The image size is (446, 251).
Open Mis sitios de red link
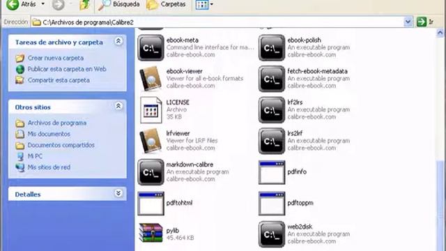49,167
